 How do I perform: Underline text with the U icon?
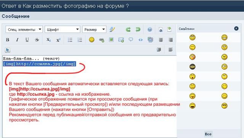pyautogui.click(x=27, y=40)
